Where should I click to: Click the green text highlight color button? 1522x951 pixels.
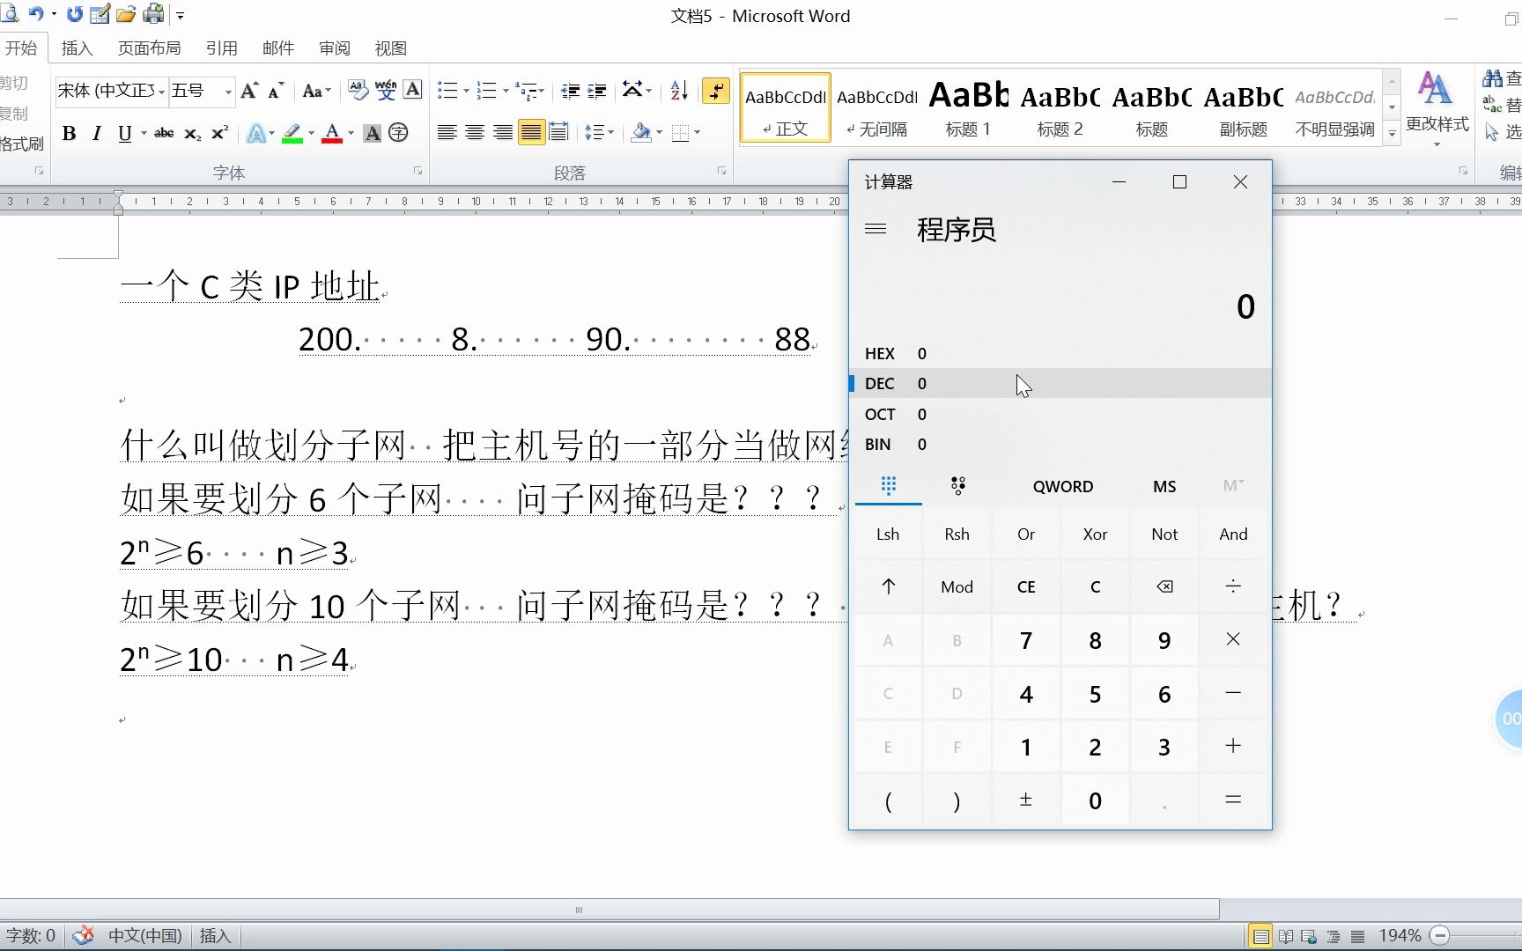click(293, 133)
